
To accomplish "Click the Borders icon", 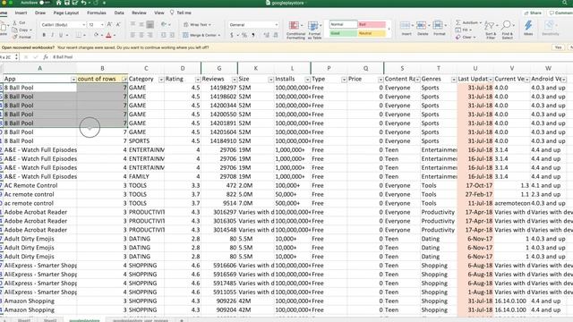I will (x=78, y=35).
